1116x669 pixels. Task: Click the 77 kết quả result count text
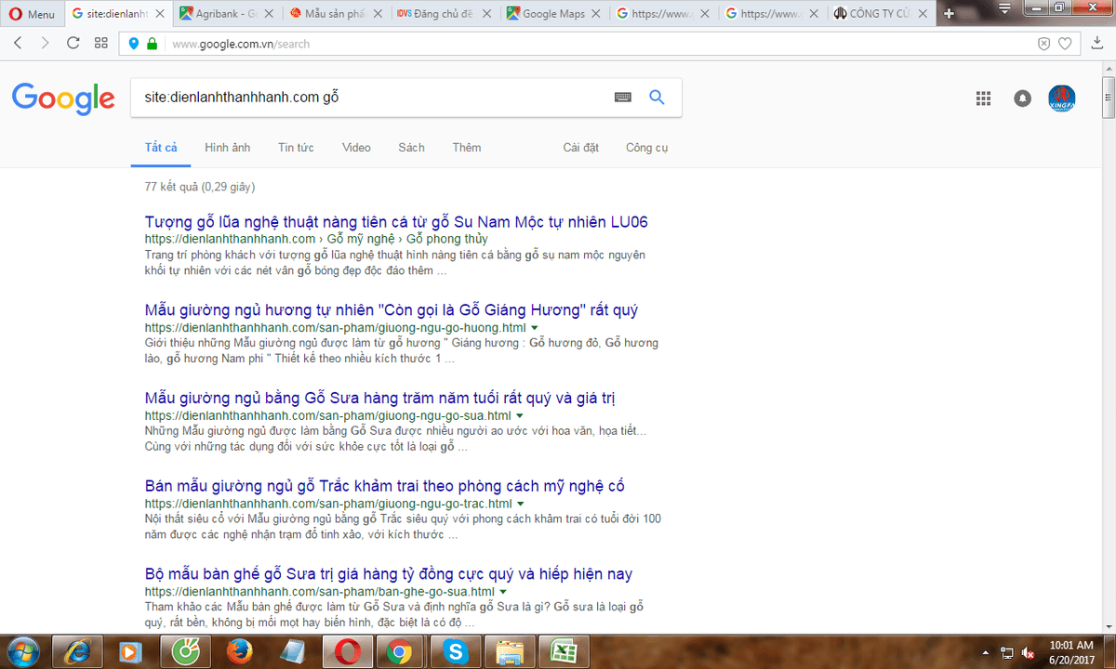coord(200,187)
